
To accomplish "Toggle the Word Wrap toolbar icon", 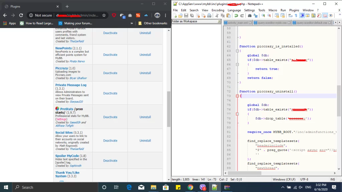I will [290, 15].
